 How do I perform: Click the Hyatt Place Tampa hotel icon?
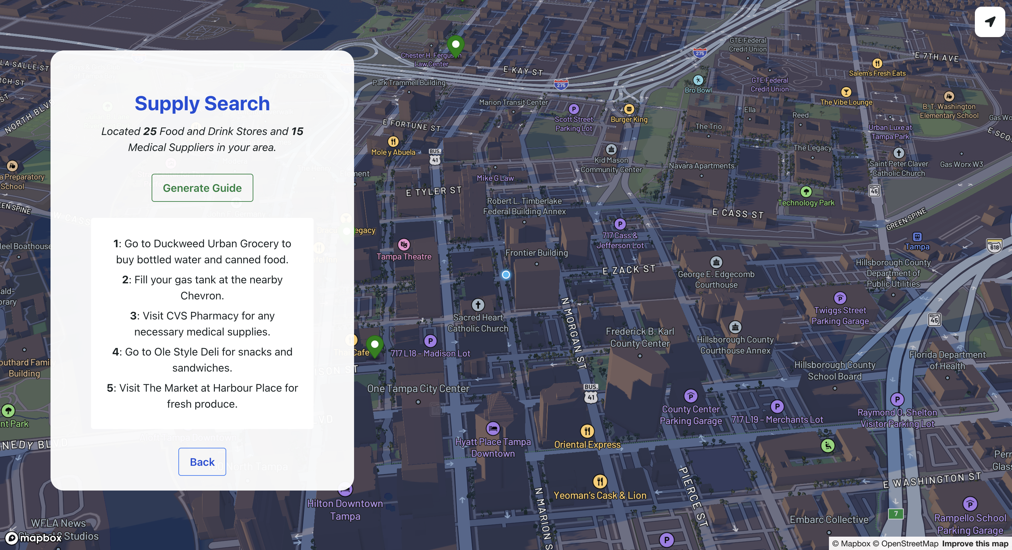click(x=493, y=428)
